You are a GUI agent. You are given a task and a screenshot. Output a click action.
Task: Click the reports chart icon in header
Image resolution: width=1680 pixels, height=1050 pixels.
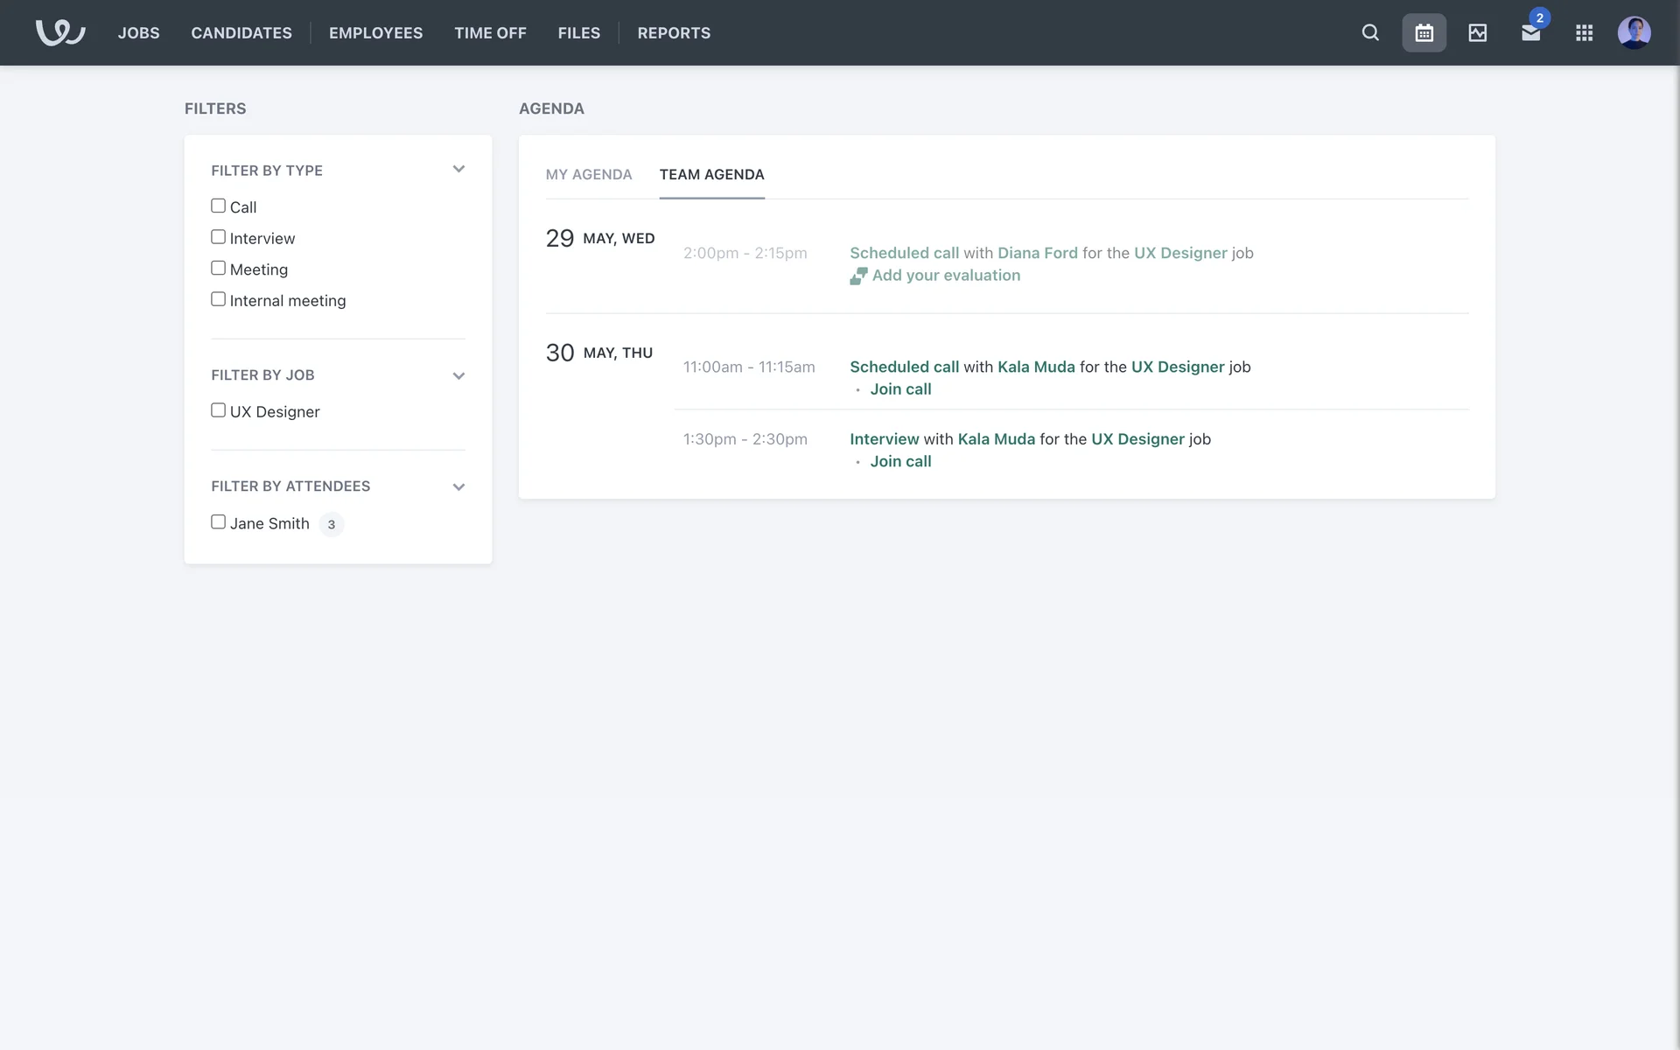(1477, 32)
